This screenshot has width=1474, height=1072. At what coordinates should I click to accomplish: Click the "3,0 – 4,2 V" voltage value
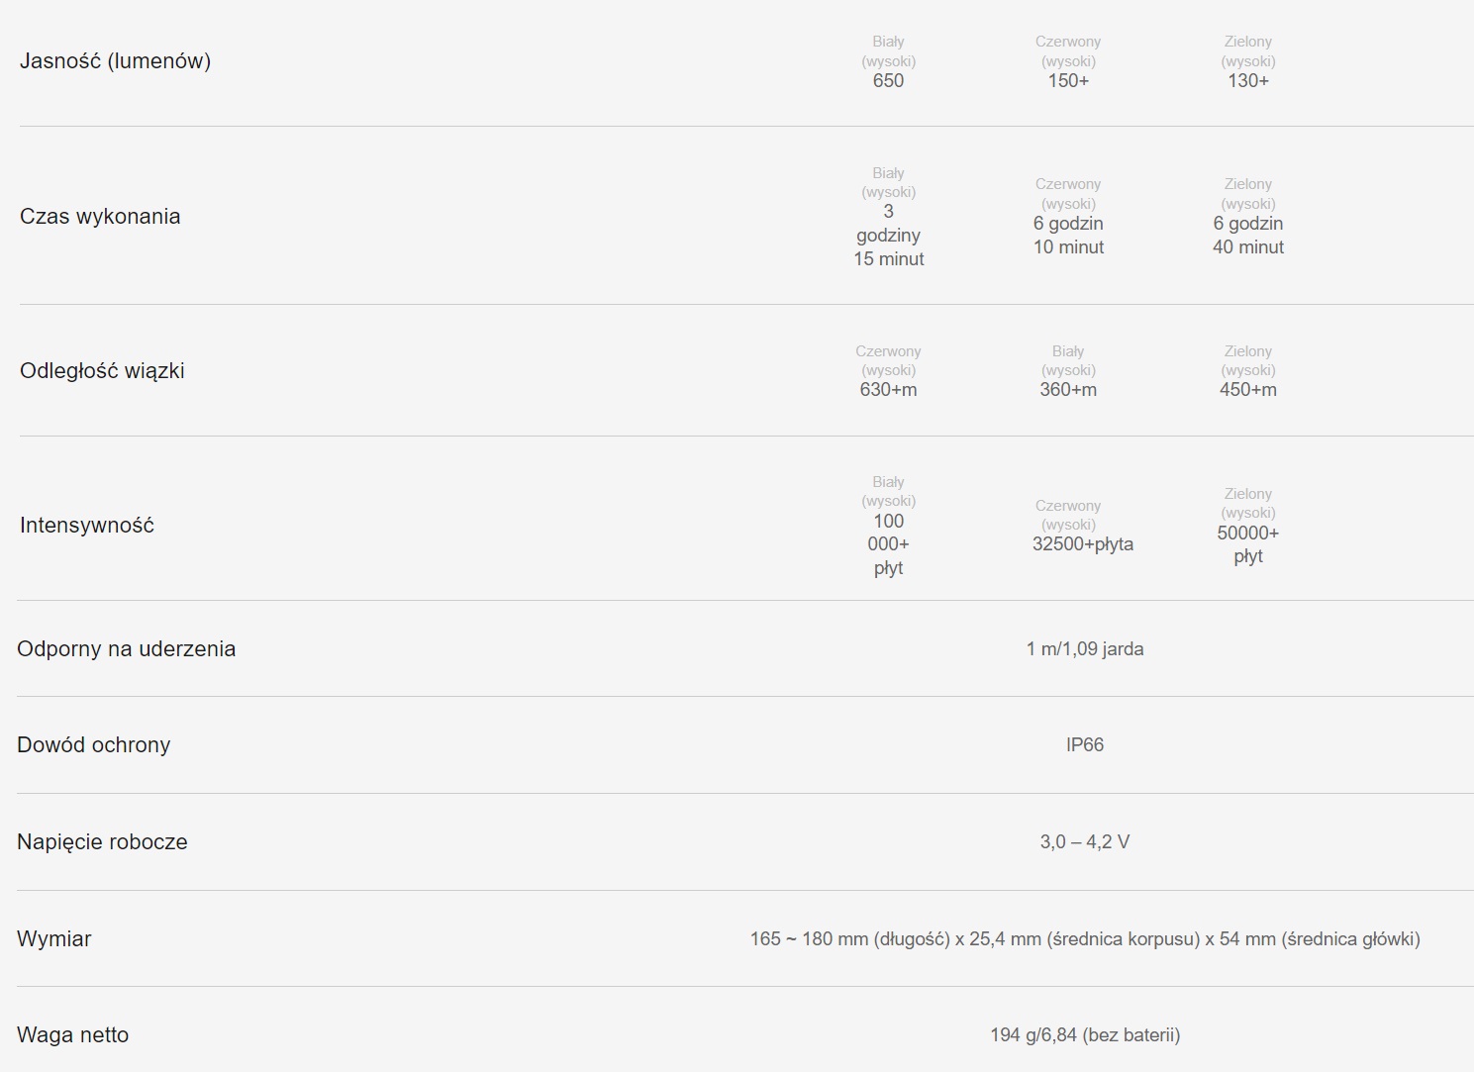1085,842
